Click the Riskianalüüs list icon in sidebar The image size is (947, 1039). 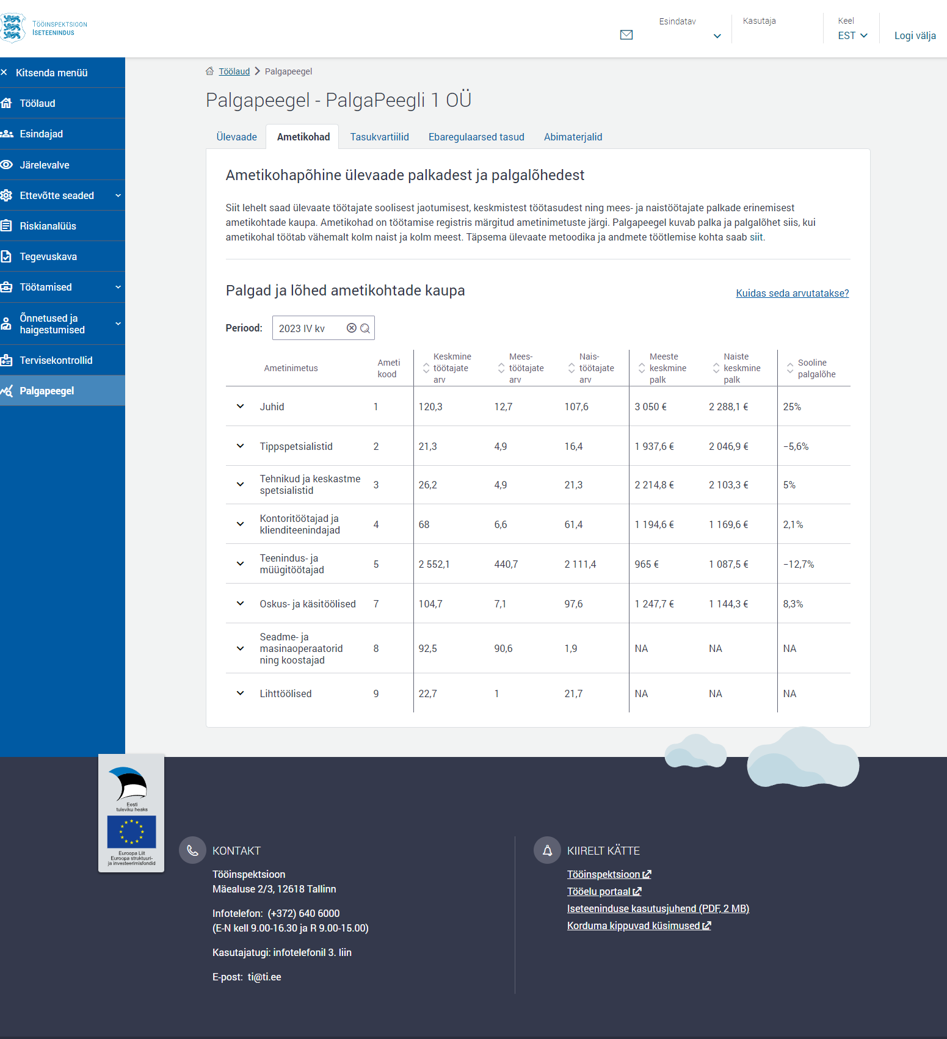point(7,226)
